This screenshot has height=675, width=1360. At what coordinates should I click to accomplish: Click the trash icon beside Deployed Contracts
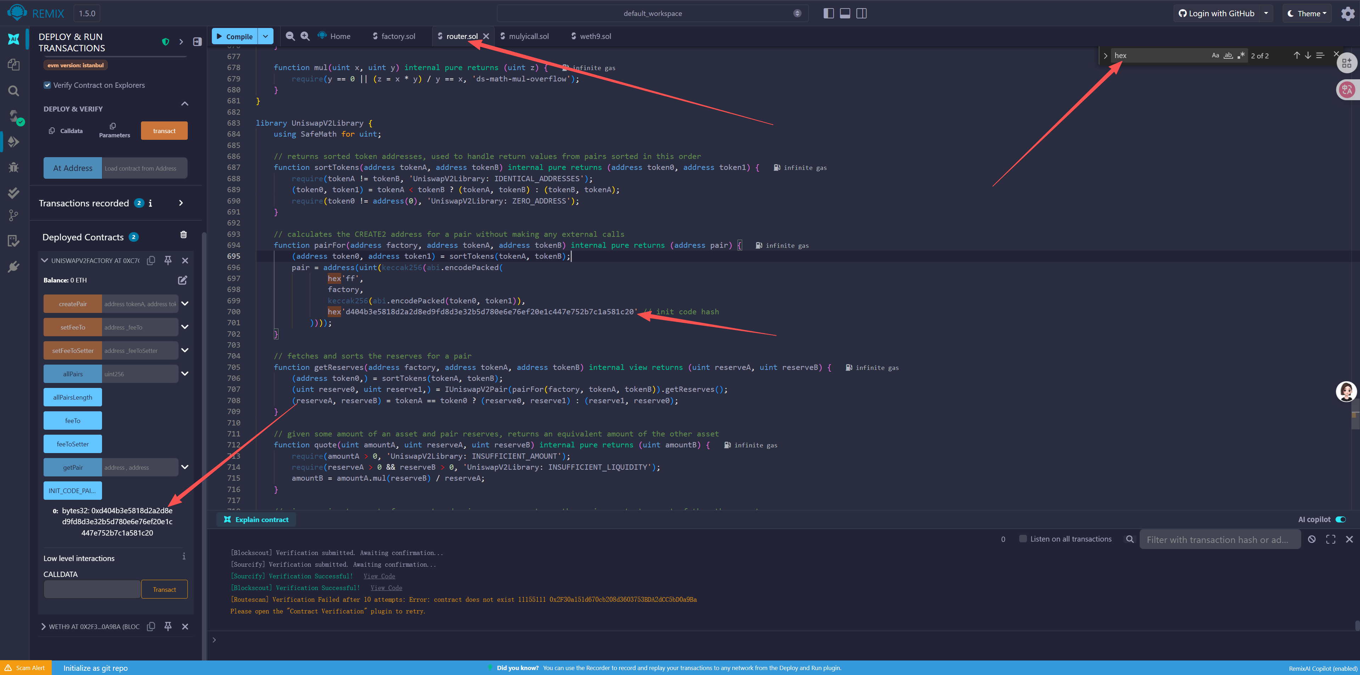183,235
